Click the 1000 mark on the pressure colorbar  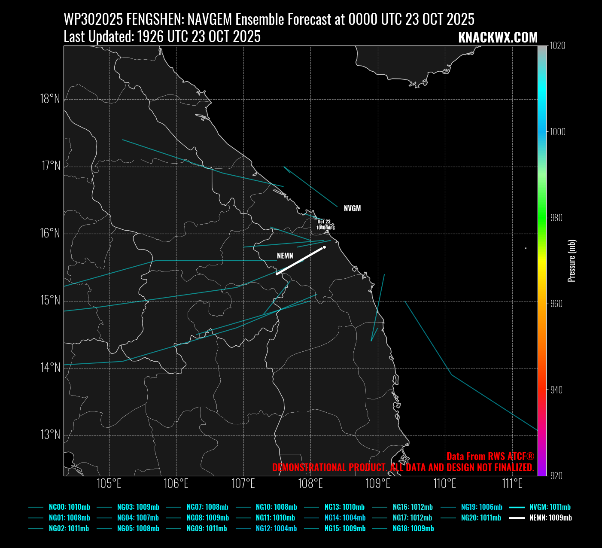tap(557, 132)
